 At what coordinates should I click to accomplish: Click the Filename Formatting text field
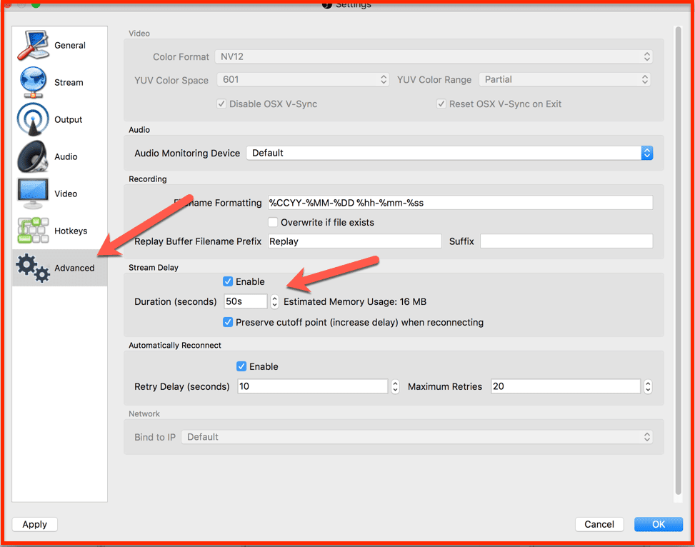pos(460,203)
